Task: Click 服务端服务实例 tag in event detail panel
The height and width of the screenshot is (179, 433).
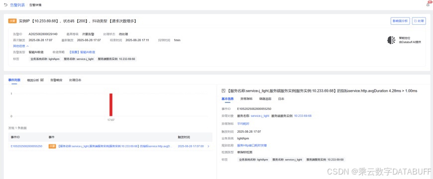Action: coord(325,160)
